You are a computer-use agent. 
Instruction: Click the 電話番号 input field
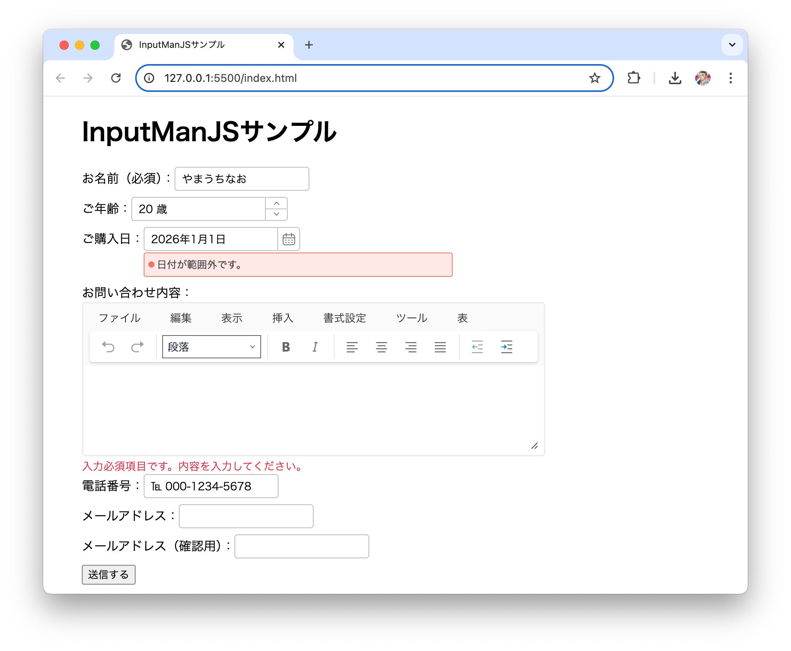(x=211, y=486)
